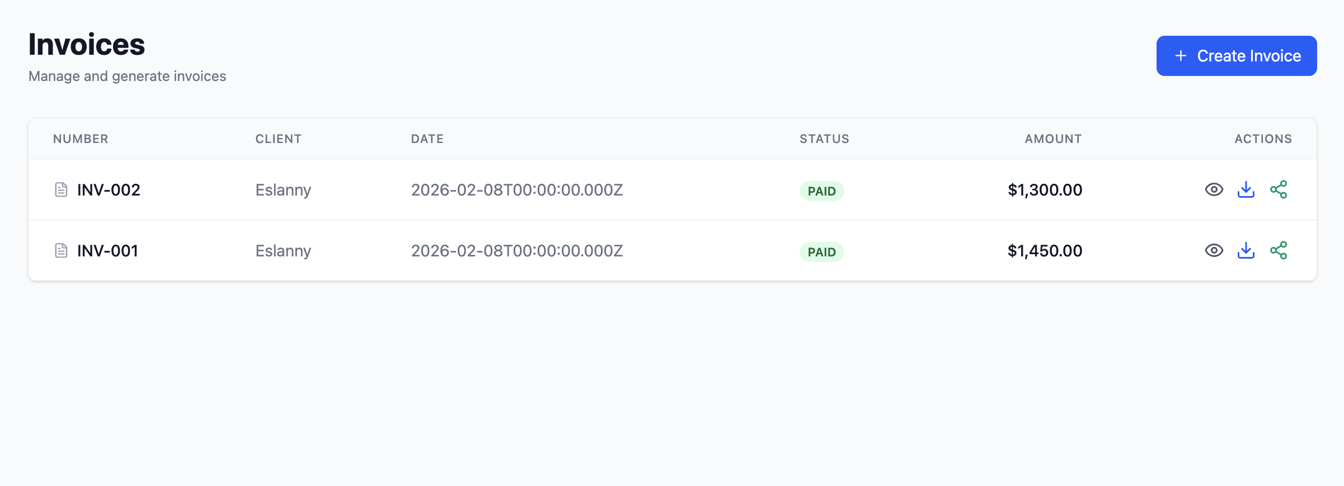
Task: Click the small download icon next to INV-002 number
Action: [213, 190]
